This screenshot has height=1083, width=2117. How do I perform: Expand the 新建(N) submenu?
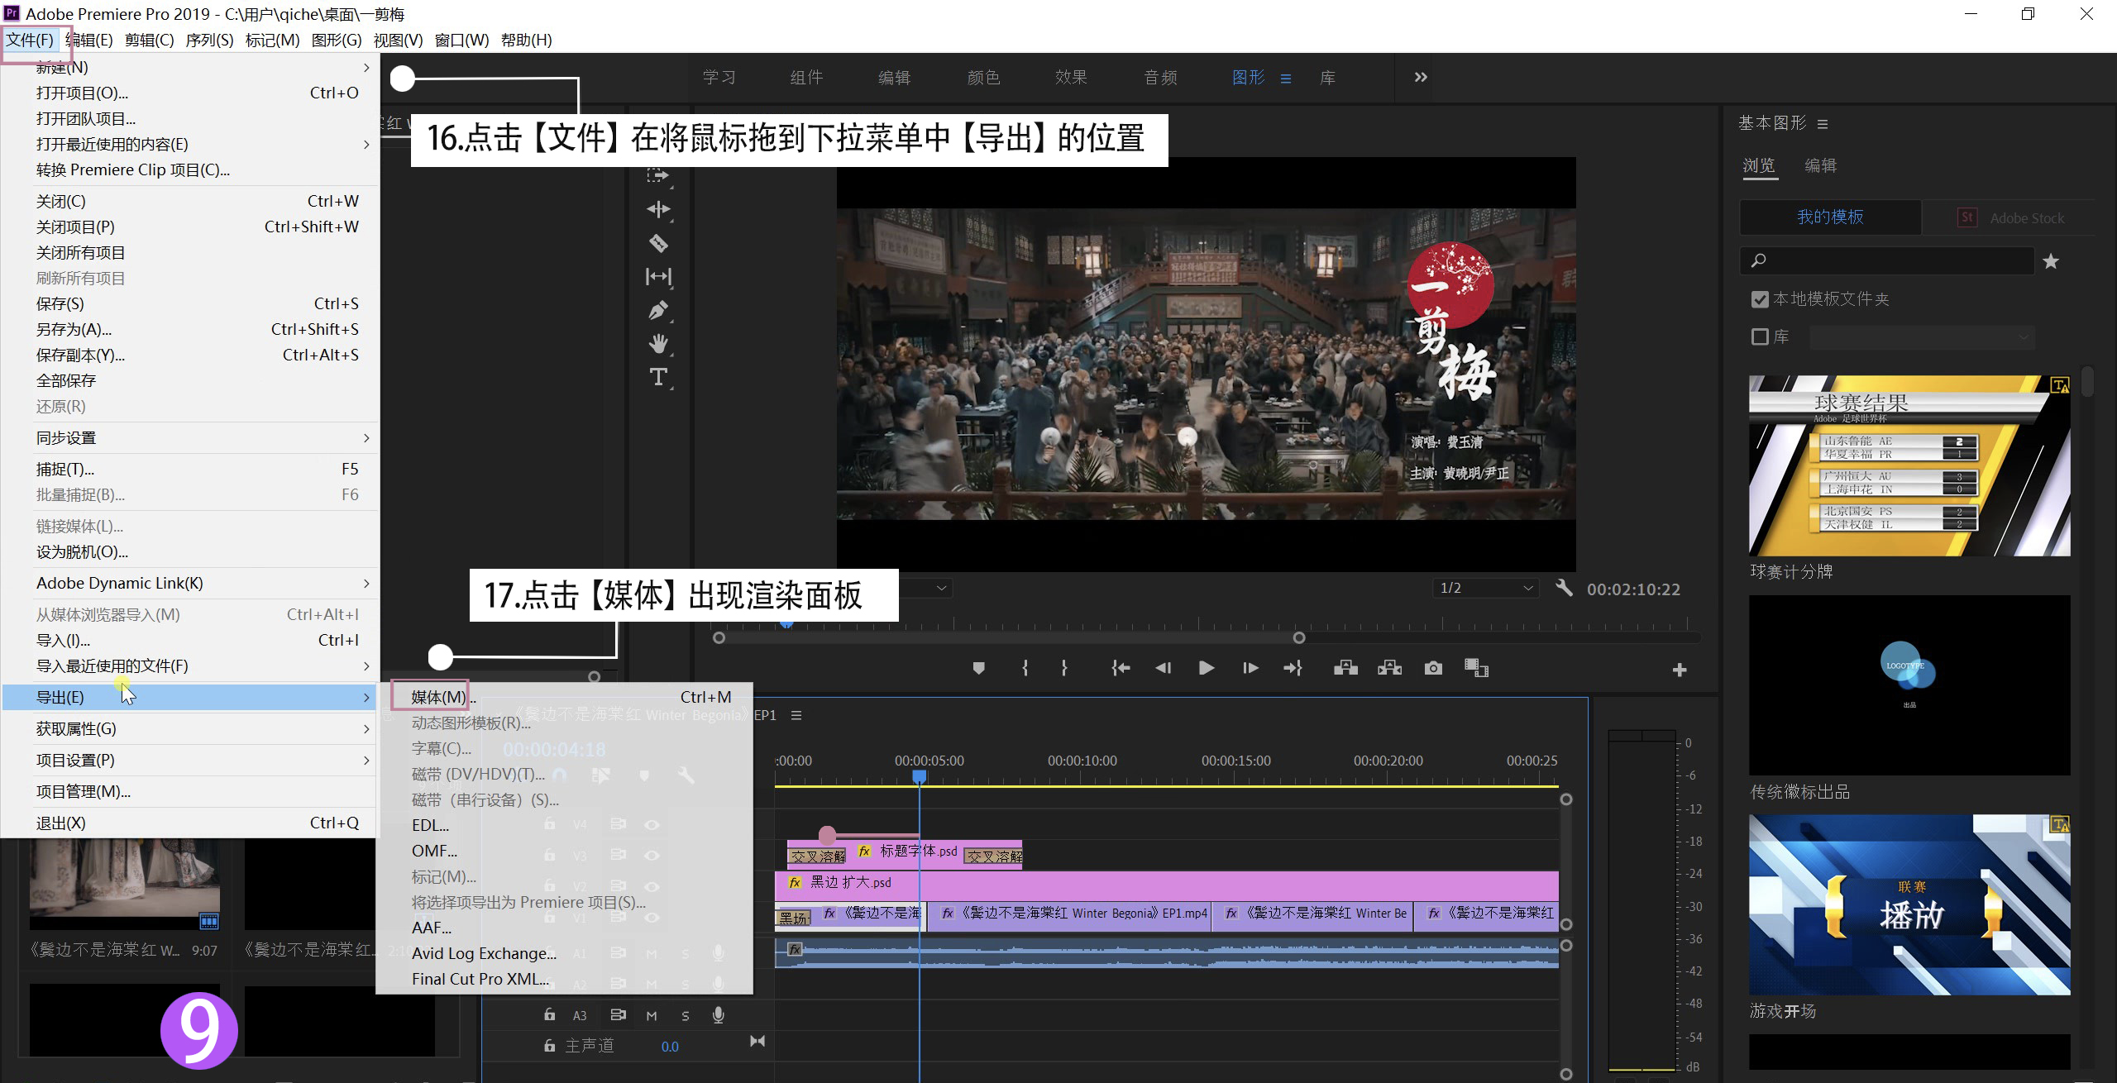[x=189, y=68]
